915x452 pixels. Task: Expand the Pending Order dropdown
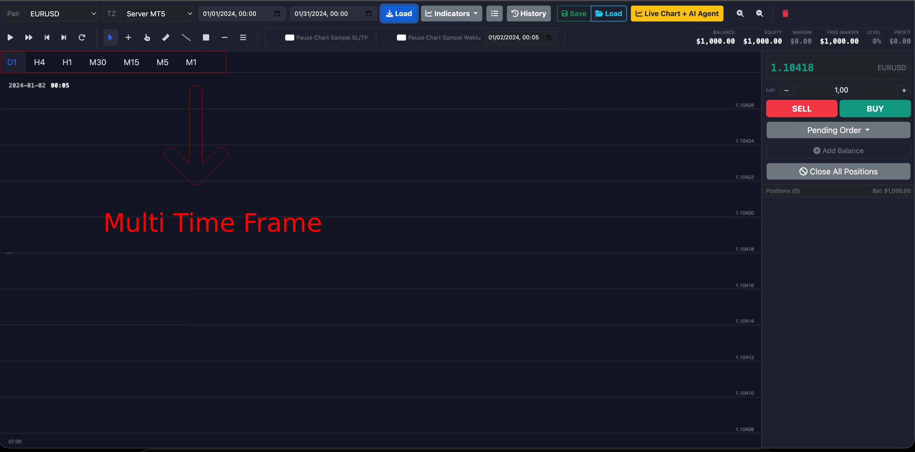coord(838,130)
